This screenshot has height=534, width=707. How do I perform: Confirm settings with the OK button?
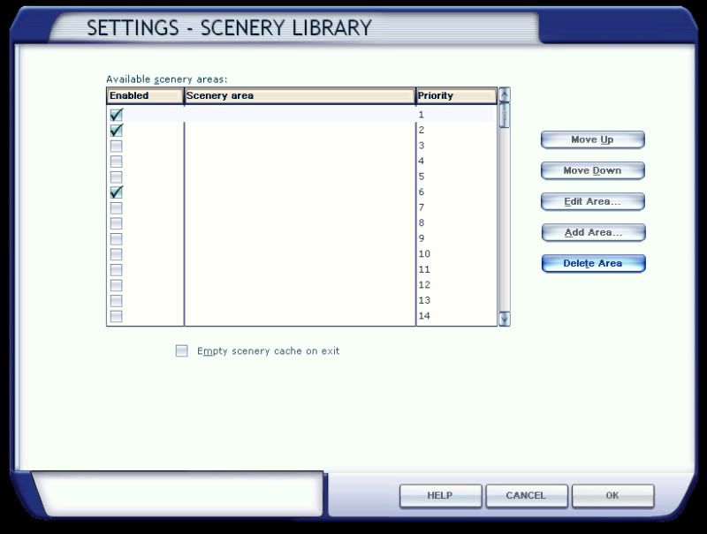click(612, 495)
